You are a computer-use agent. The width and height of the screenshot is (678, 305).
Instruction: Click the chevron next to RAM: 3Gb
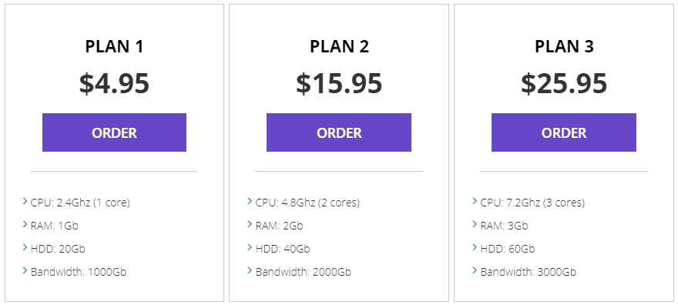(x=475, y=224)
